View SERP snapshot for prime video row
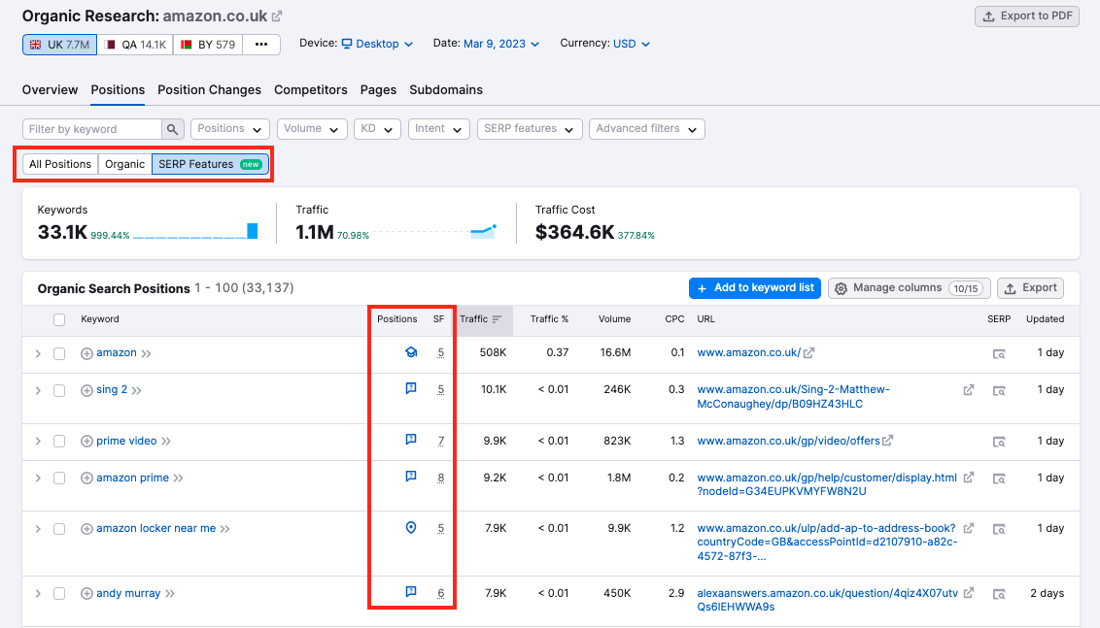The height and width of the screenshot is (628, 1100). point(999,442)
